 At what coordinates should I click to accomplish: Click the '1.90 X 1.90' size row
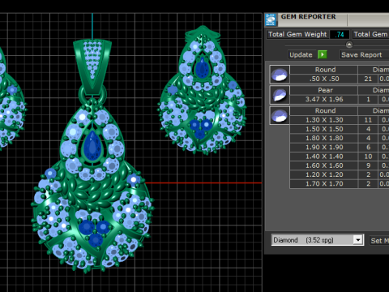click(x=324, y=148)
